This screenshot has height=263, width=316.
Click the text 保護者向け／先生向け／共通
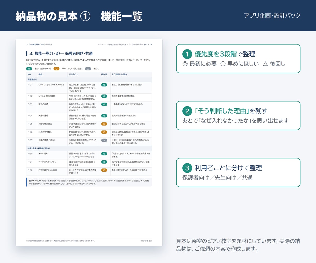point(218,178)
